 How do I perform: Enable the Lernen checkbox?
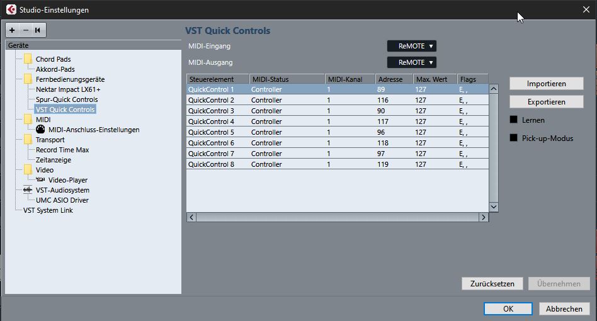[514, 120]
